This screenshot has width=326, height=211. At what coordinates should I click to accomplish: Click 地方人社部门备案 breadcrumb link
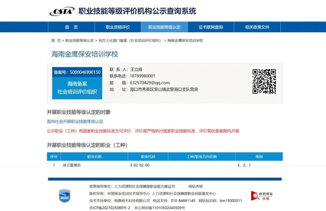pyautogui.click(x=129, y=41)
